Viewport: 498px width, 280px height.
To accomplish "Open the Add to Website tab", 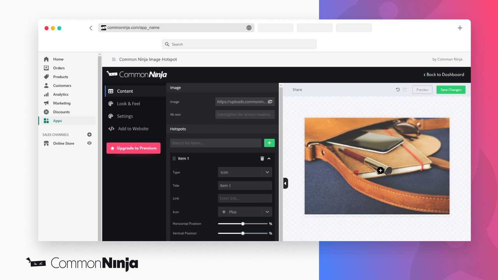I will pos(135,128).
